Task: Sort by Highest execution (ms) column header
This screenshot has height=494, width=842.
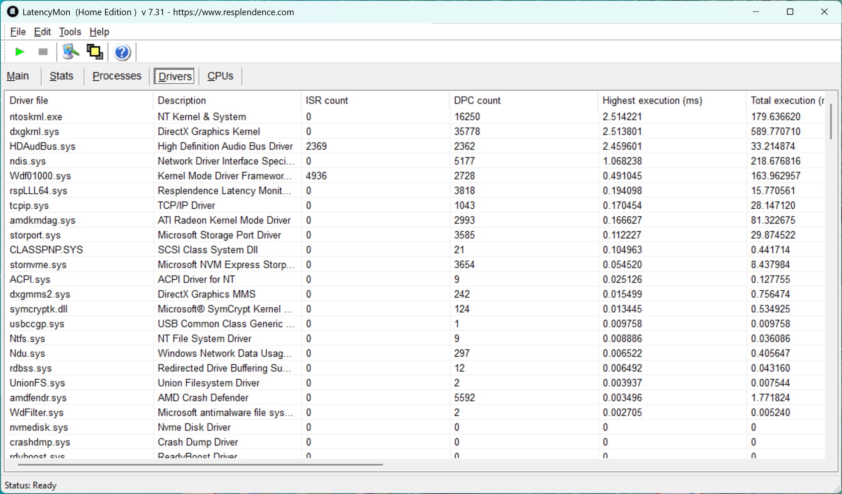Action: (x=652, y=101)
